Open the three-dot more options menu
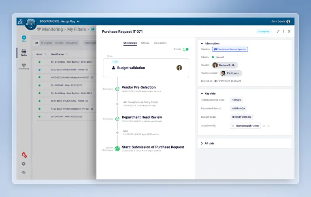311x197 pixels. (283, 32)
